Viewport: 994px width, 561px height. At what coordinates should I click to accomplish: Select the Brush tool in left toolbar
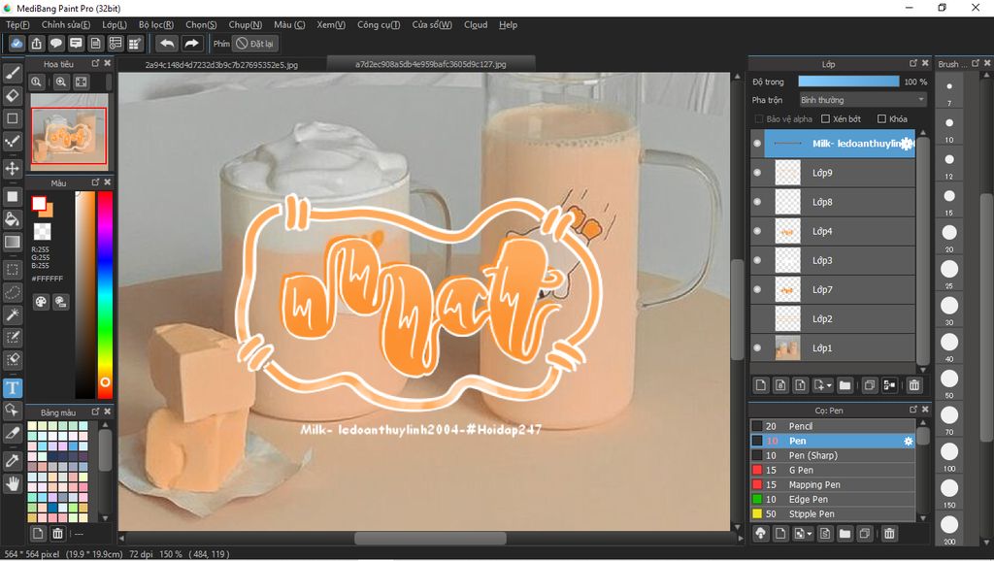(12, 74)
